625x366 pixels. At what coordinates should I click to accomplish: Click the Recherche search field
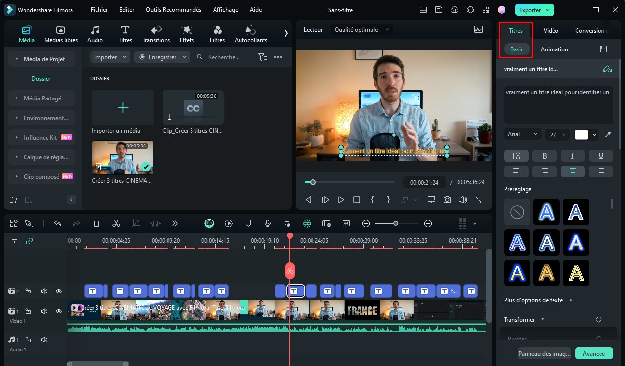224,57
